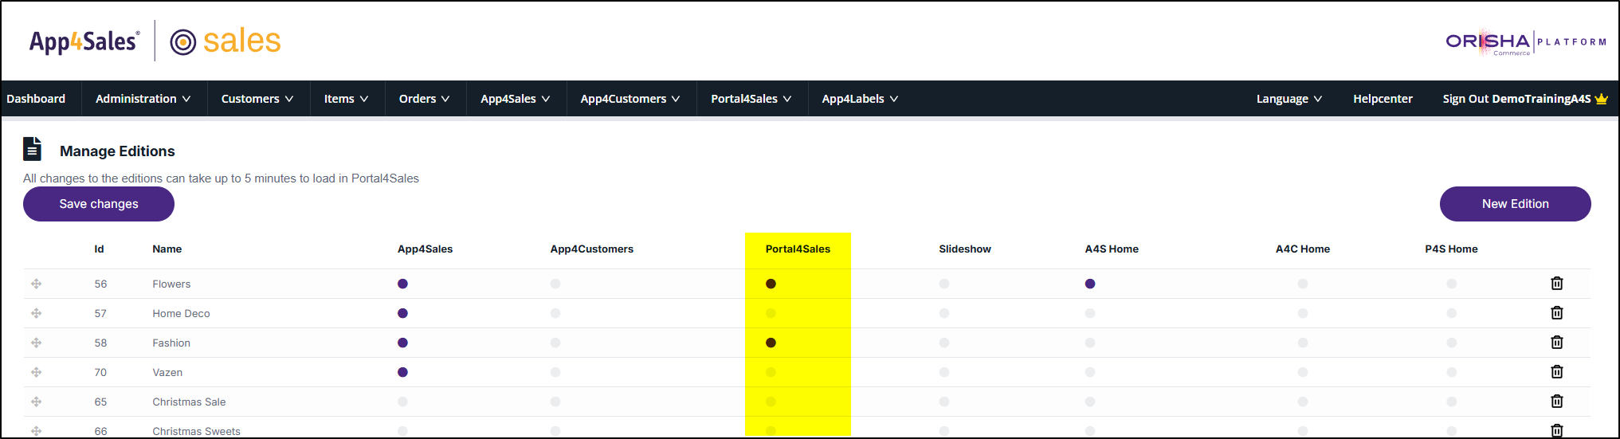Expand the App4Sales navigation menu
Screen dimensions: 1620x439
point(516,99)
